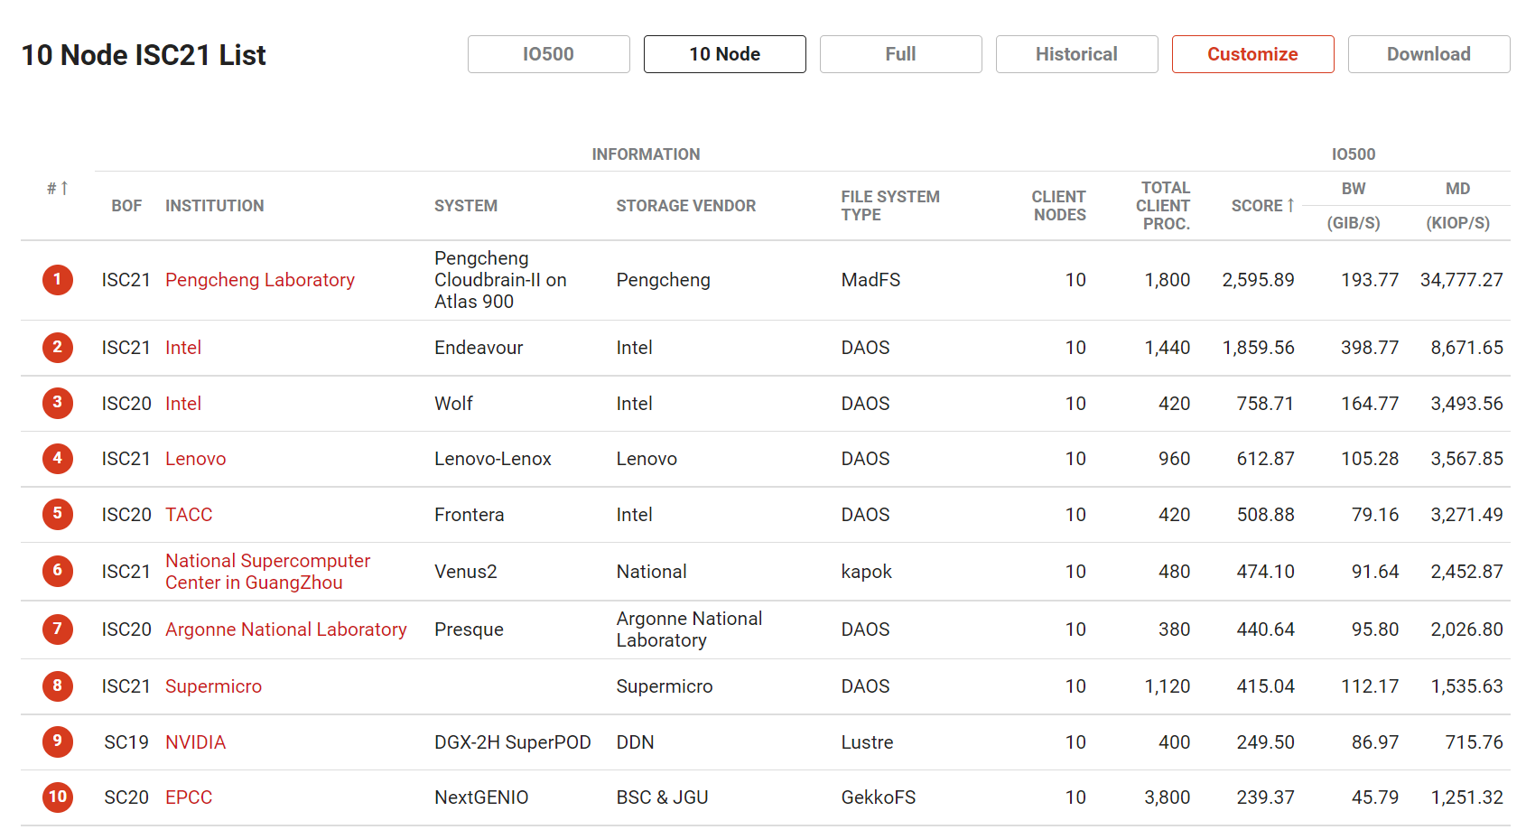Sort by the # rank column header
The height and width of the screenshot is (830, 1526).
point(58,188)
